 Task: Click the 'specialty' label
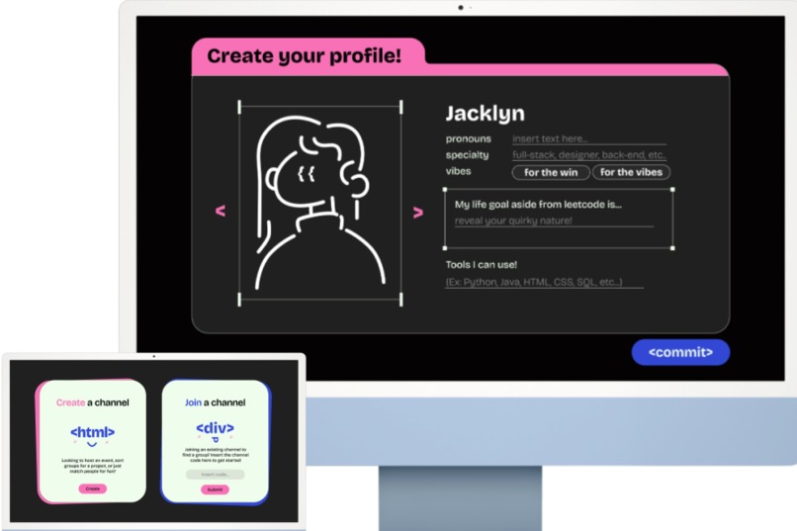click(467, 155)
